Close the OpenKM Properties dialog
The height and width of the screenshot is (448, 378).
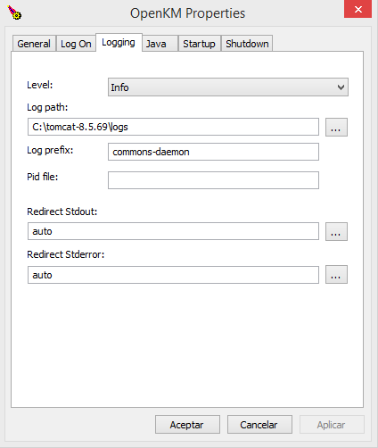click(x=357, y=9)
